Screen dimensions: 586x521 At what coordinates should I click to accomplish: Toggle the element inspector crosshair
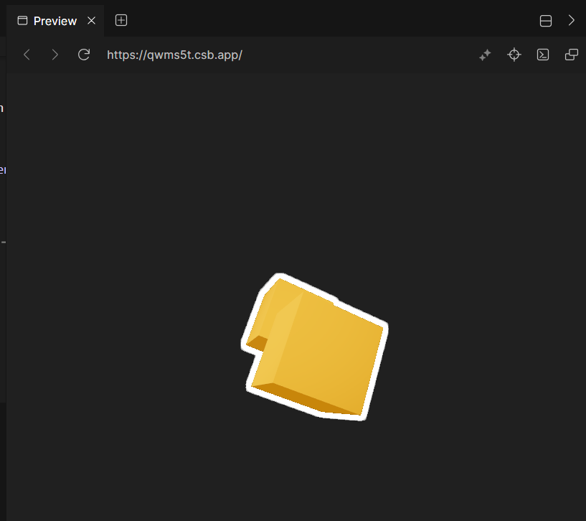point(514,55)
